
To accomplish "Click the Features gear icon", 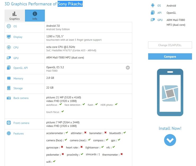I will 9,133.
